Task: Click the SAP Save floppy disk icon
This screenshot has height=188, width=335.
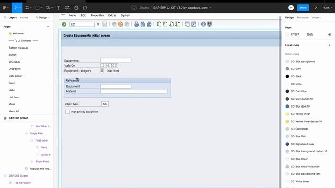Action: pyautogui.click(x=105, y=25)
